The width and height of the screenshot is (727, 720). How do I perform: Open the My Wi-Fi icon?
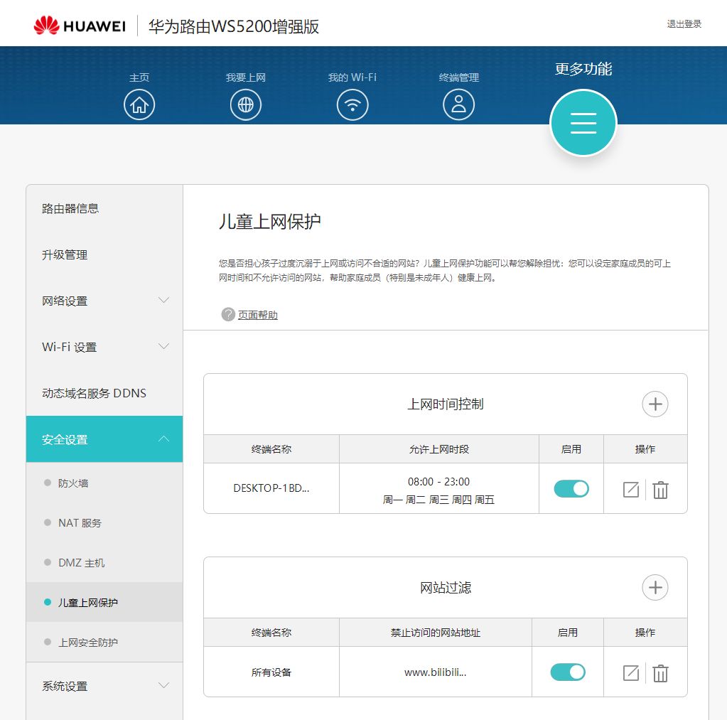pyautogui.click(x=352, y=104)
